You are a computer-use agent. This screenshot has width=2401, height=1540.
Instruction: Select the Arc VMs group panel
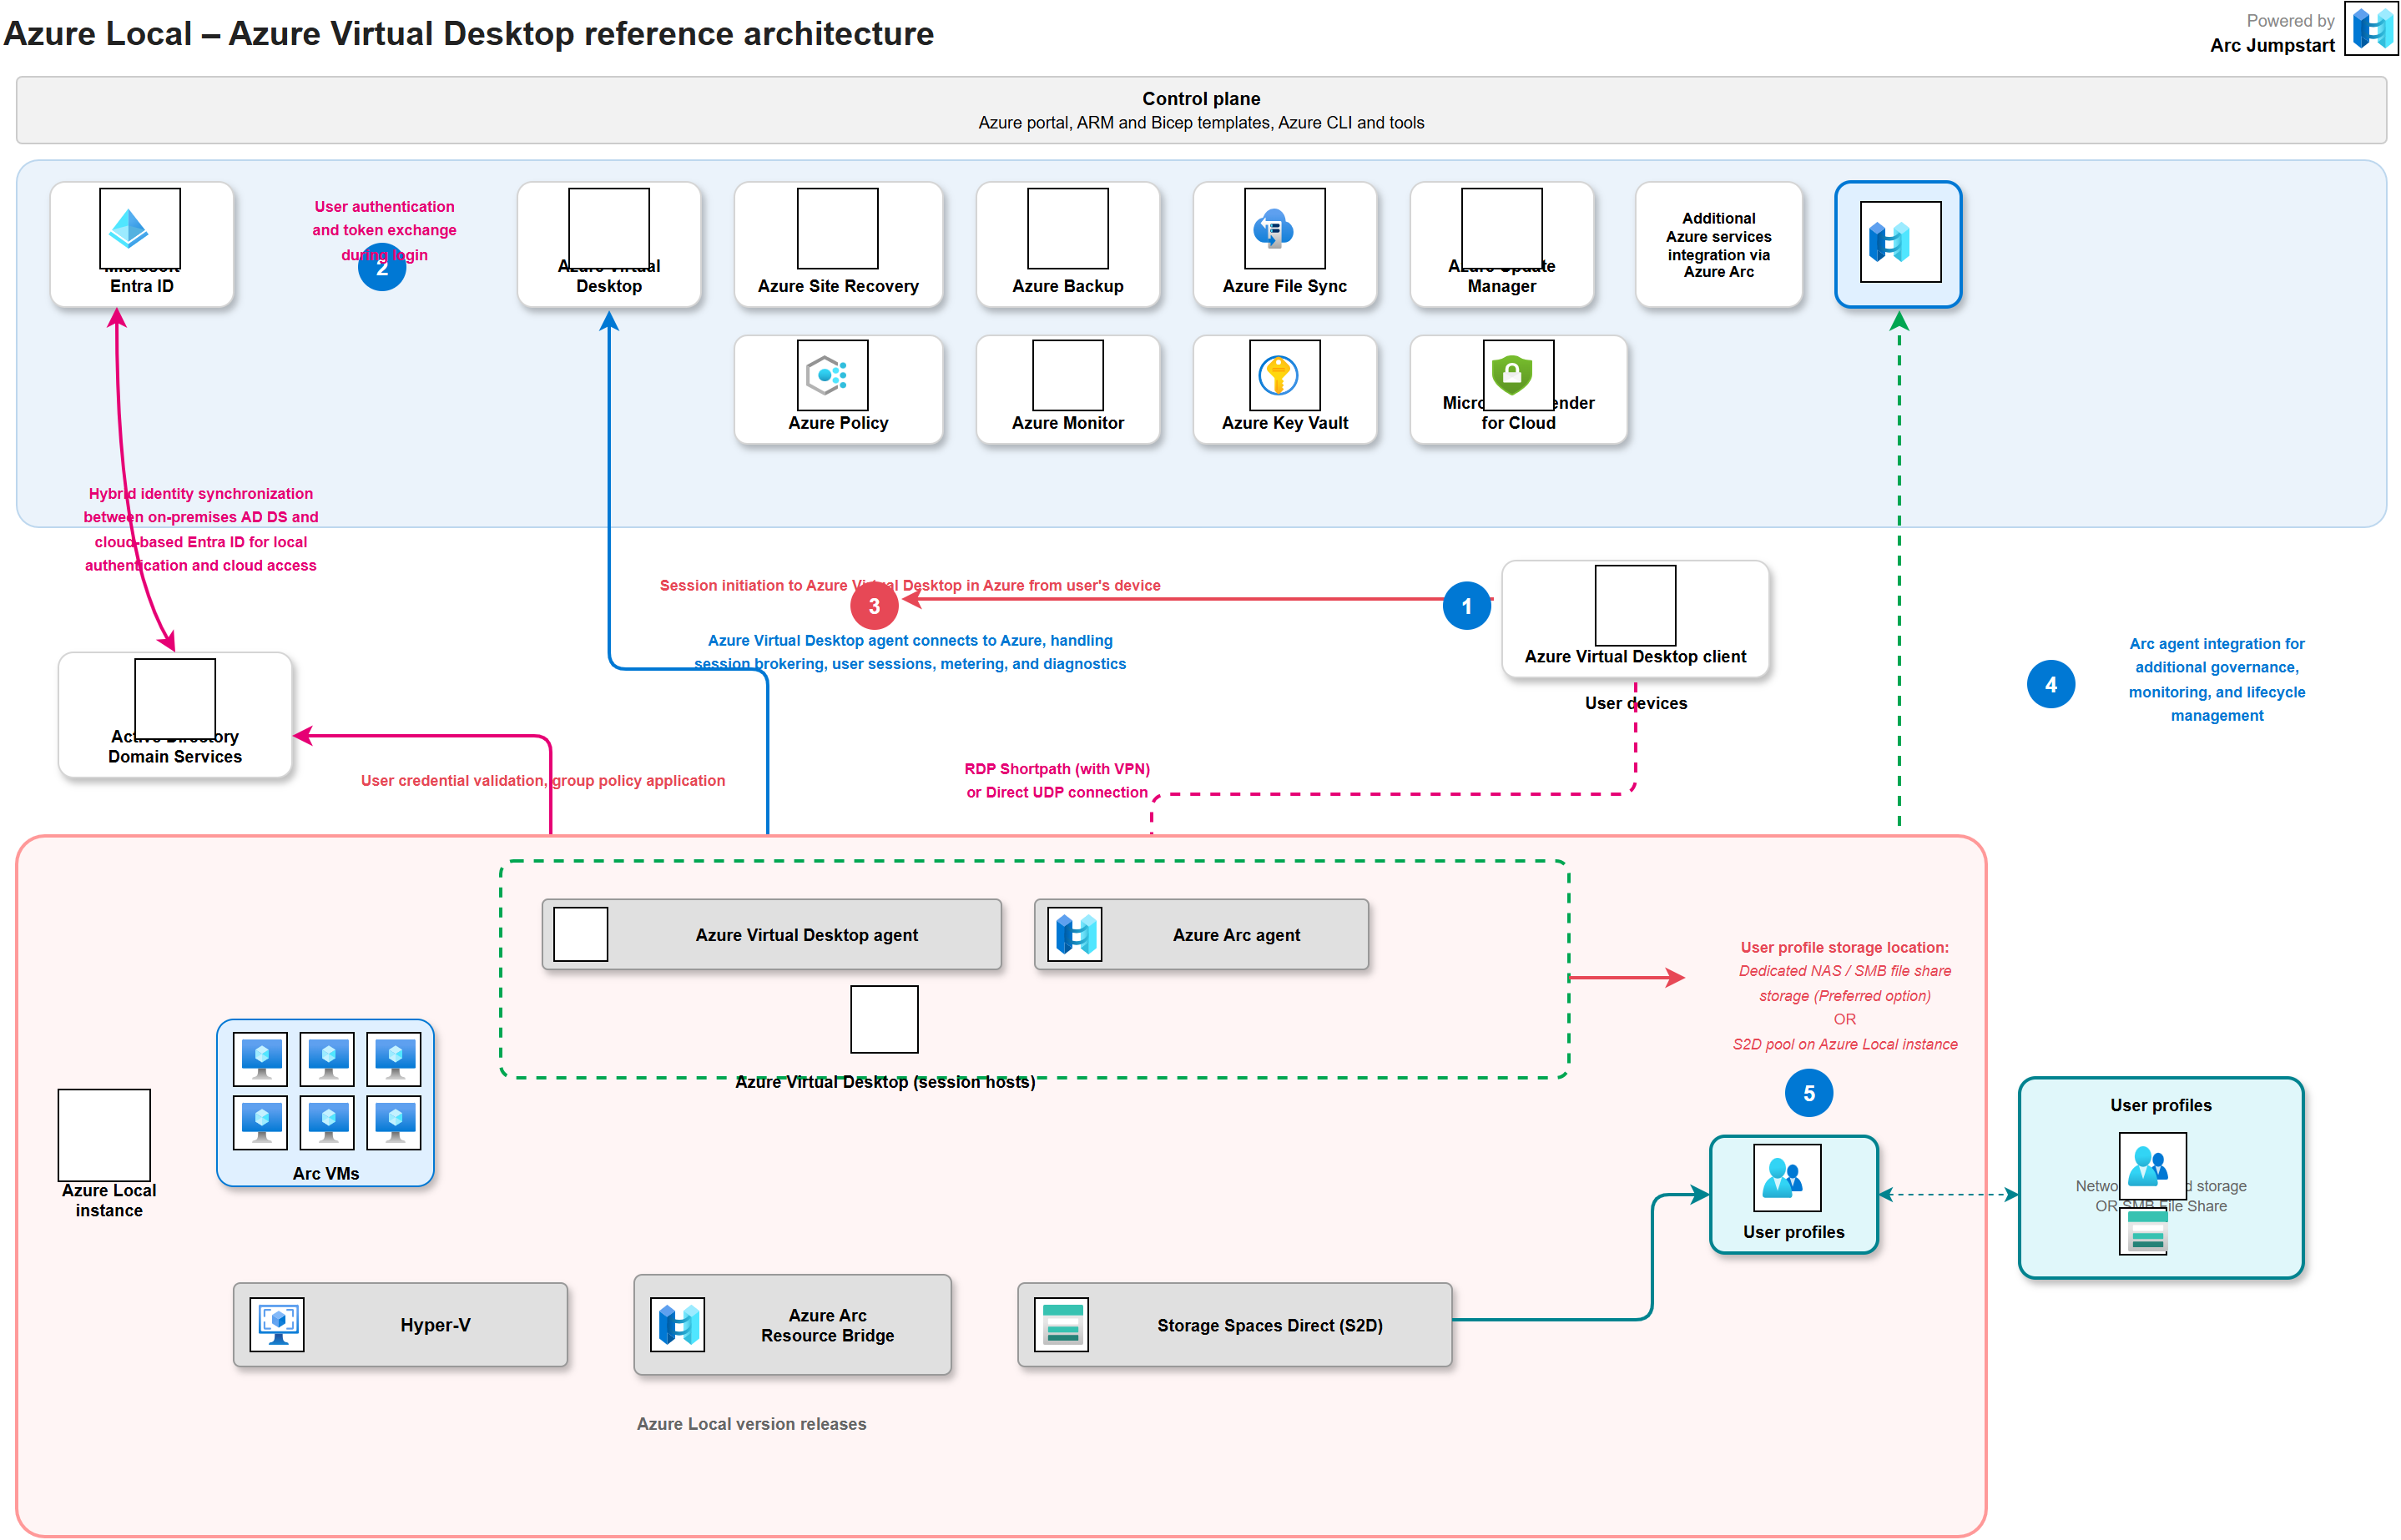(325, 1100)
